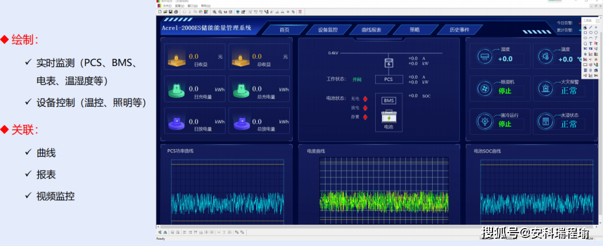Click the Ready status bar text
603x246 pixels.
(x=161, y=239)
